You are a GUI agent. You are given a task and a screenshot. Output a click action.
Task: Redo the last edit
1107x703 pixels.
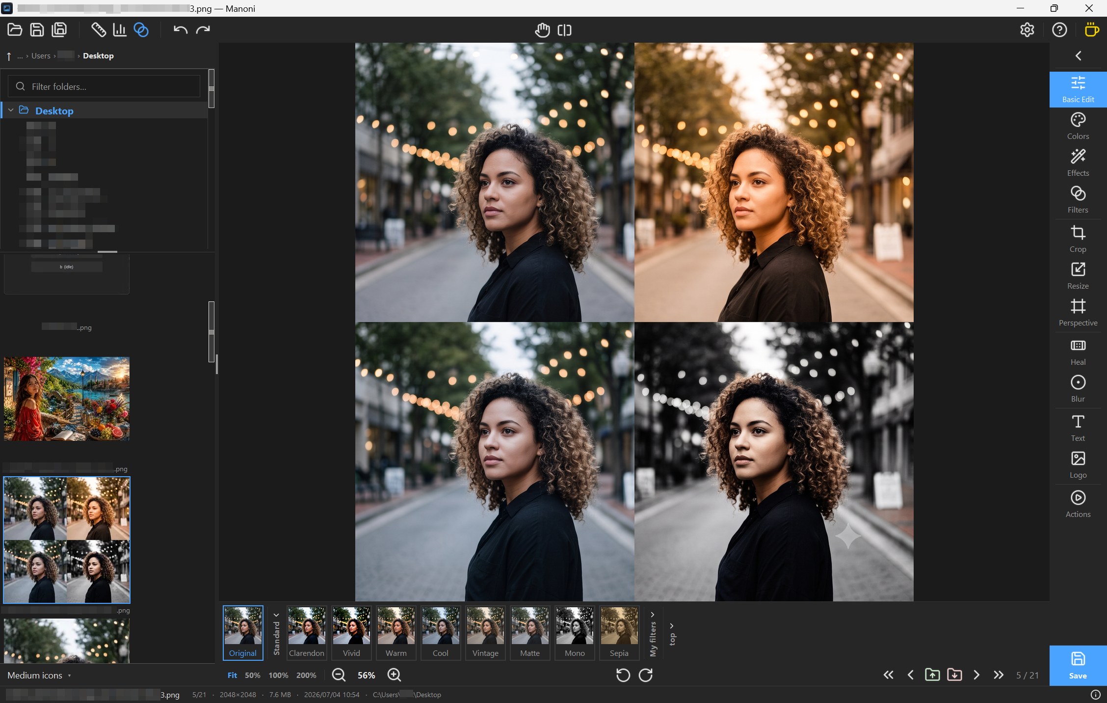pos(203,30)
